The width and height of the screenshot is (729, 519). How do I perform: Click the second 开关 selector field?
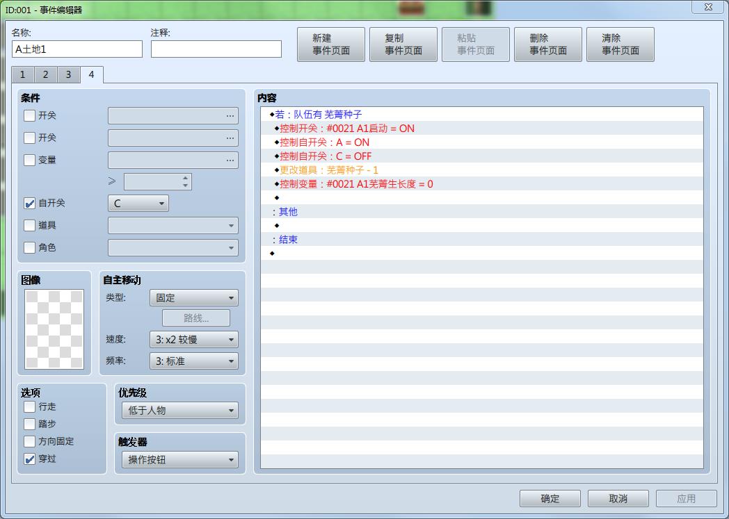tap(173, 138)
